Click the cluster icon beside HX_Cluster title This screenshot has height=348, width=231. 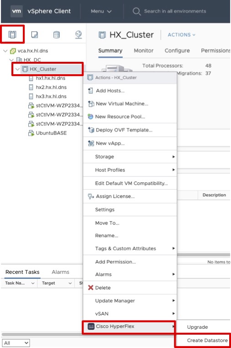click(x=102, y=35)
